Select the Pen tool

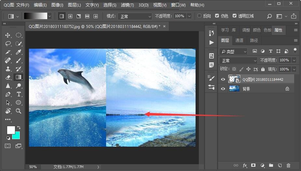tap(8, 94)
